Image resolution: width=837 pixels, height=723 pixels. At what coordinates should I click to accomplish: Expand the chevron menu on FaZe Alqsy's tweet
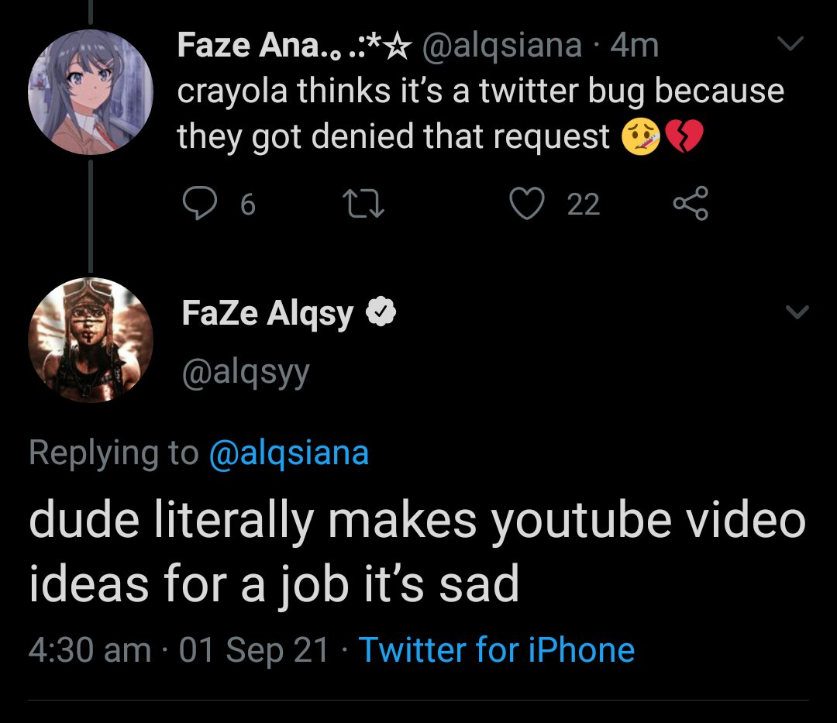tap(797, 312)
